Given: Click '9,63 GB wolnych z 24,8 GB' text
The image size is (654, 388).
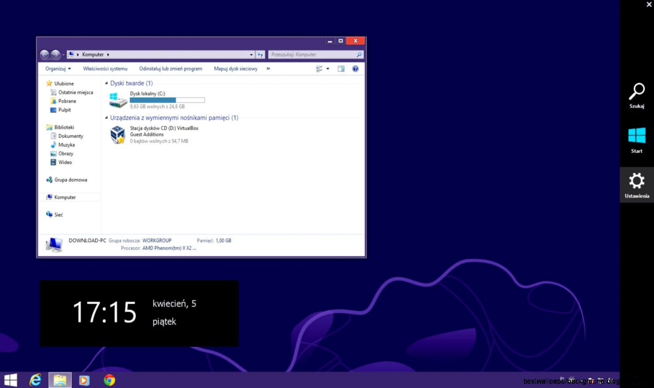Looking at the screenshot, I should pos(158,106).
